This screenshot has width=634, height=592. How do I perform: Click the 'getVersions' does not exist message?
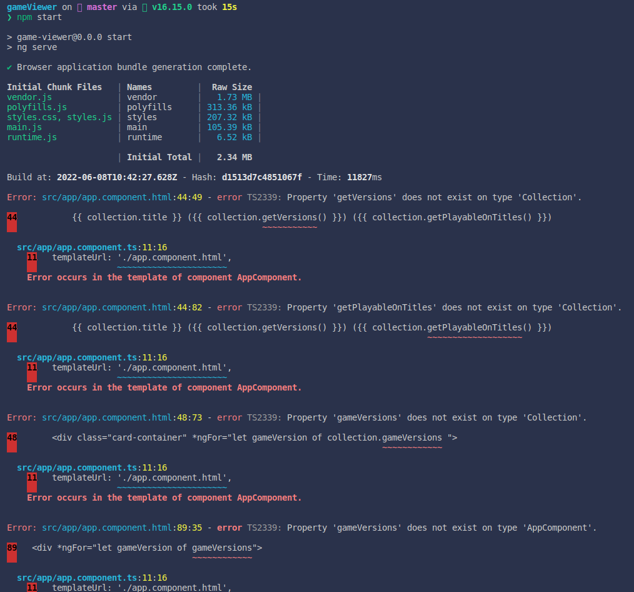435,197
